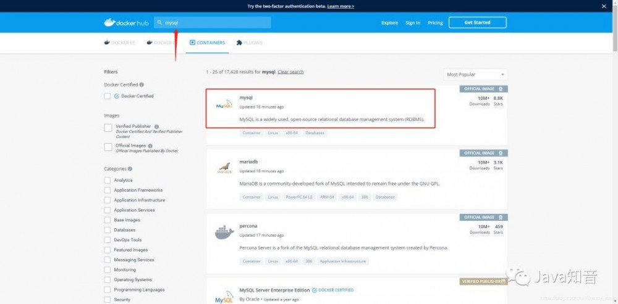
Task: Click the MariaDB seal logo thumbnail
Action: 224,168
